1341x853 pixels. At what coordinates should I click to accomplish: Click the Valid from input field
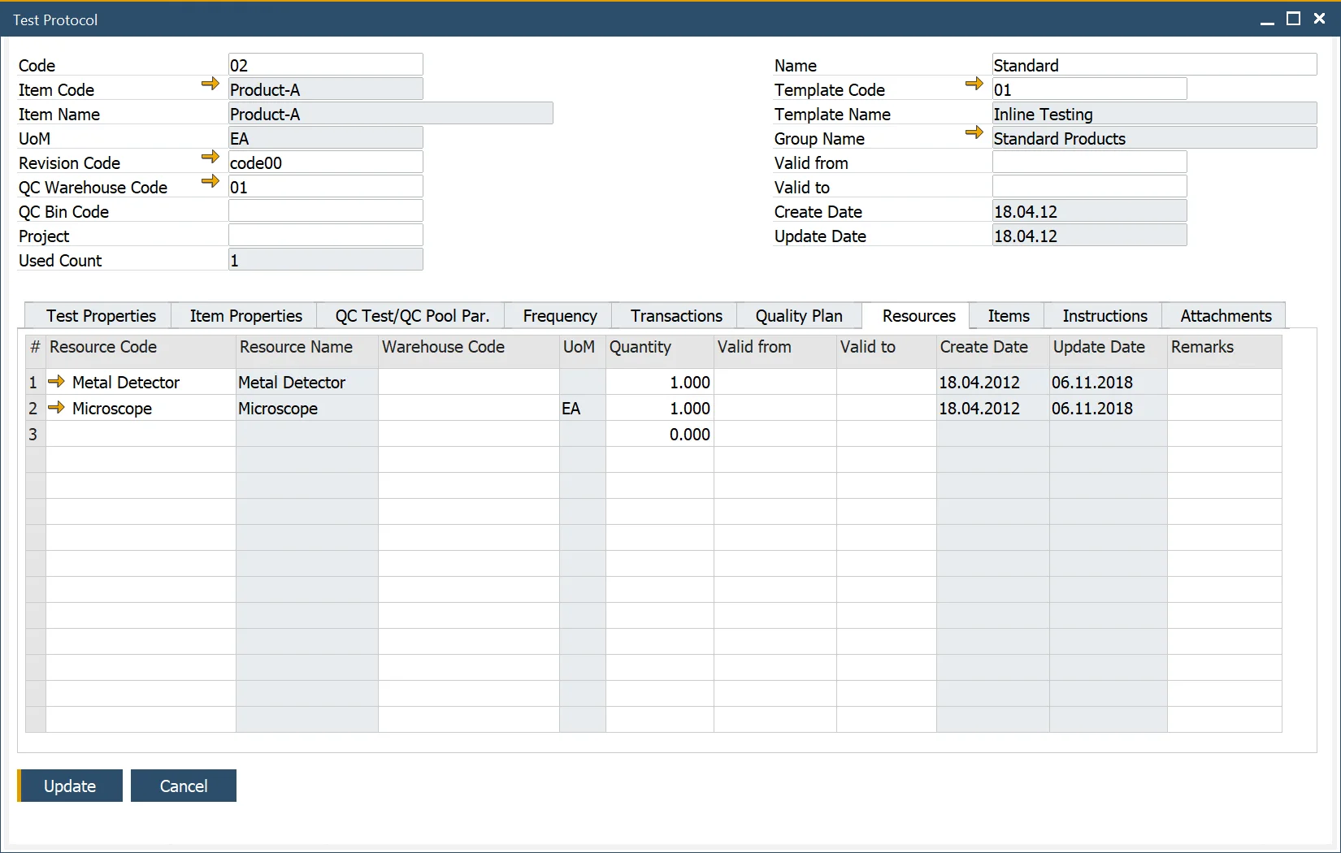coord(1089,162)
